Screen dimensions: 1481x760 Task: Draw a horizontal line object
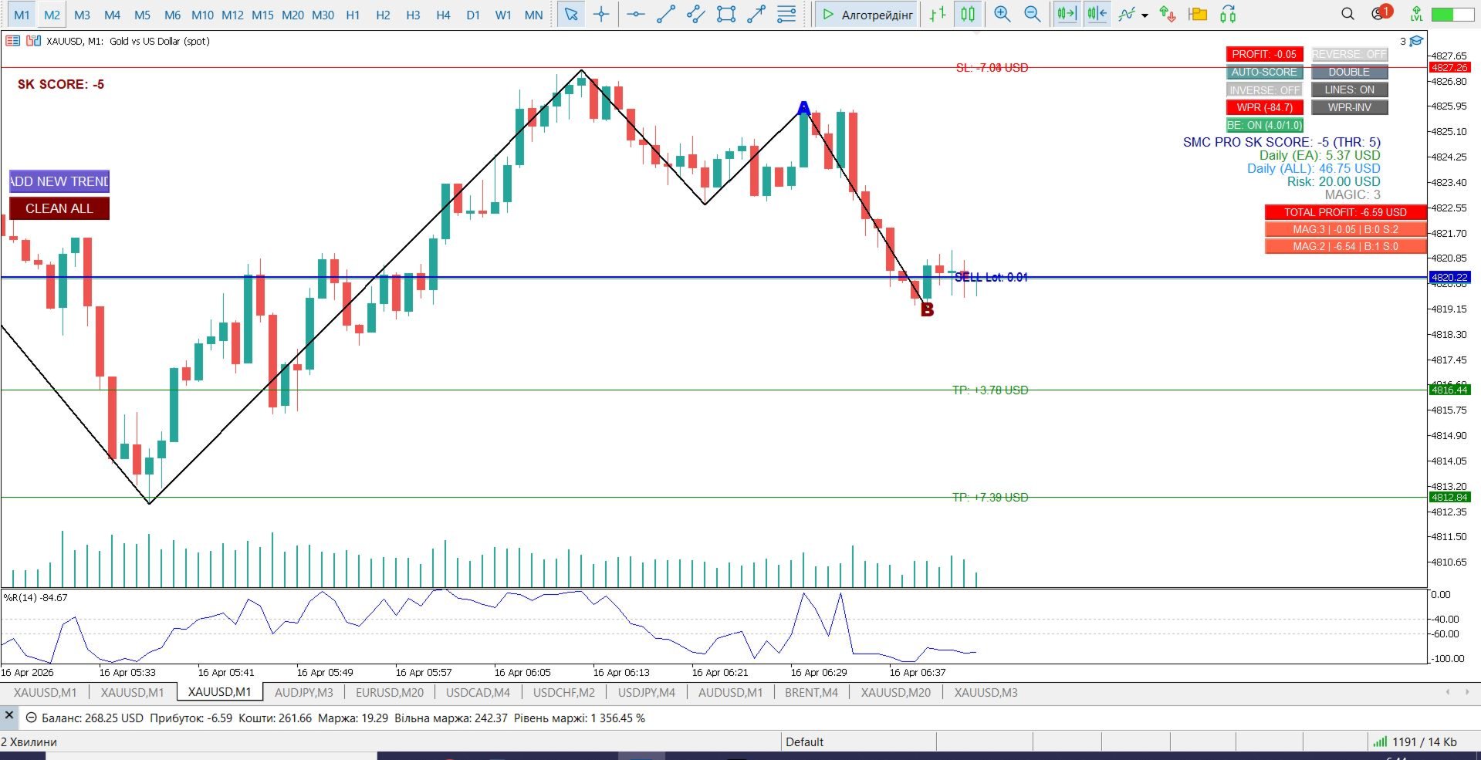tap(636, 14)
